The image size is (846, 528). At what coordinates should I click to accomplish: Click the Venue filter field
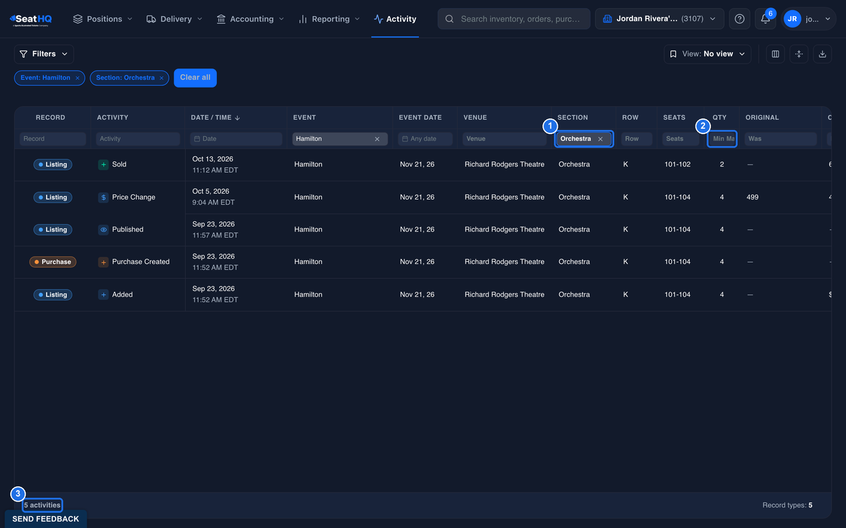(504, 139)
